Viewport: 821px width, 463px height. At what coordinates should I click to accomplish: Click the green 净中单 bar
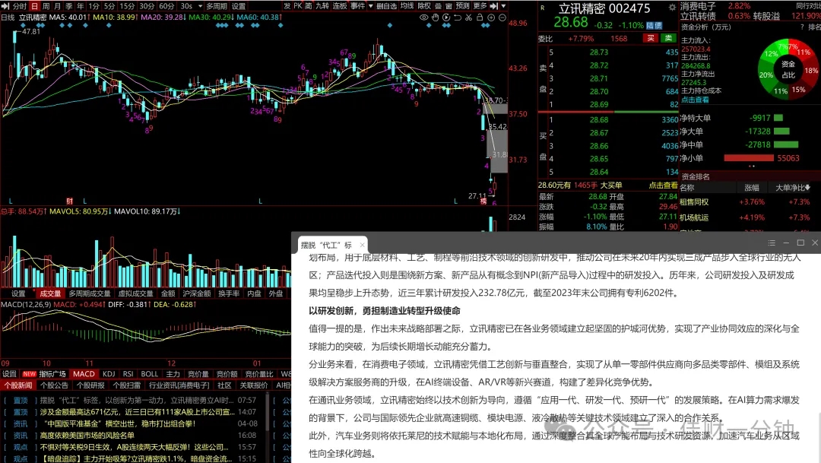(x=786, y=144)
